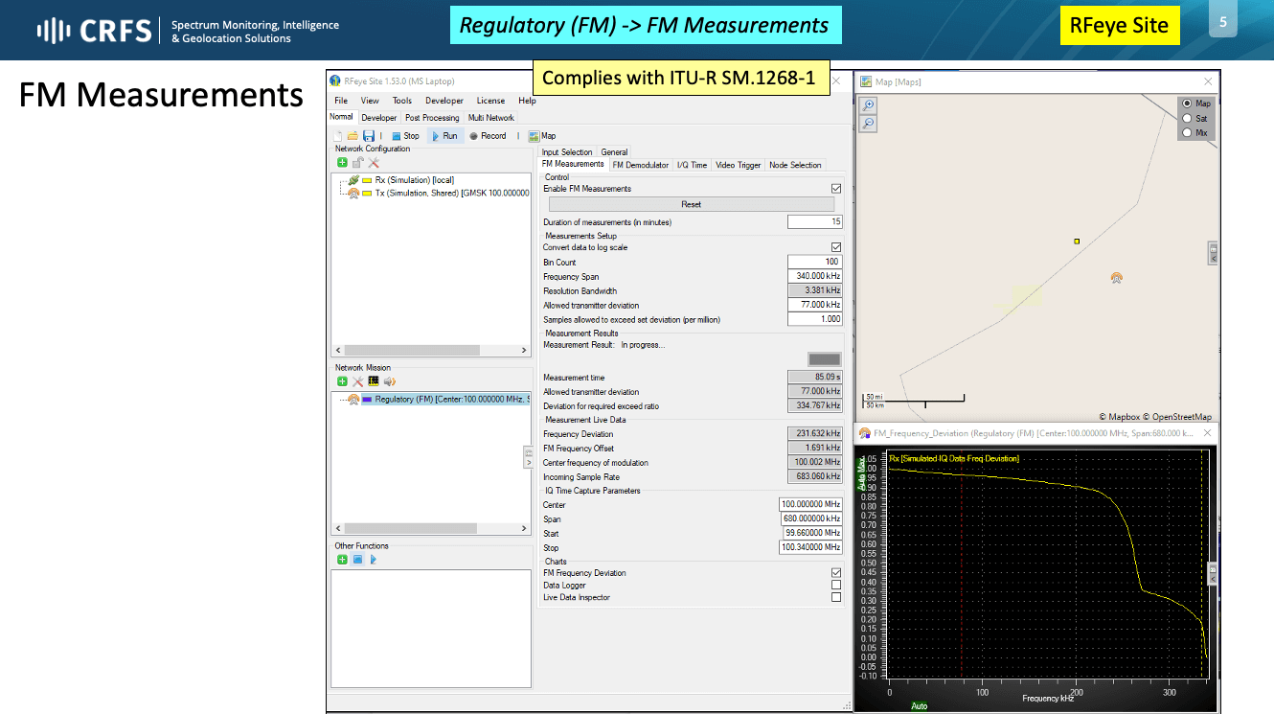Open the Developer menu
This screenshot has width=1274, height=714.
(x=444, y=101)
